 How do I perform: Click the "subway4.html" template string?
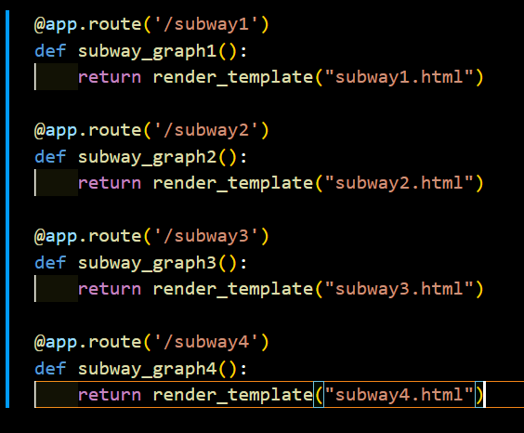(399, 395)
